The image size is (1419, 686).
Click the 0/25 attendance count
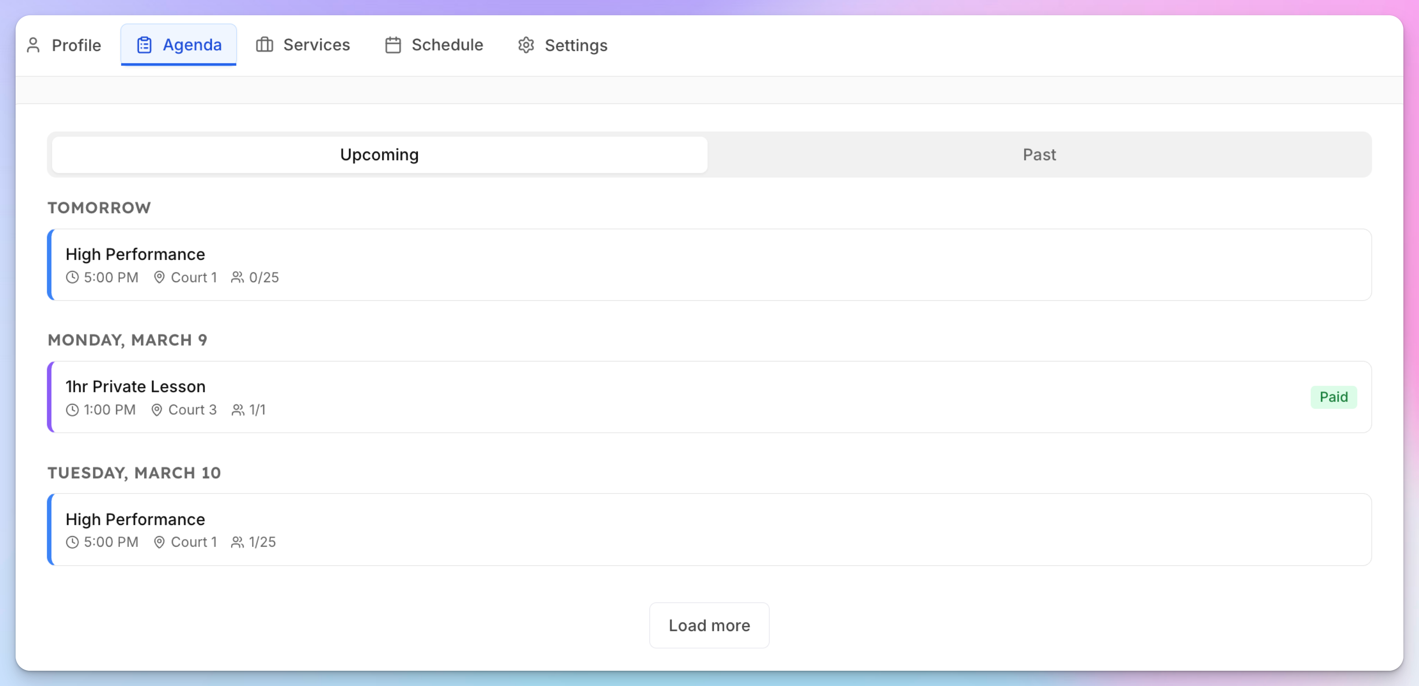[x=264, y=277]
